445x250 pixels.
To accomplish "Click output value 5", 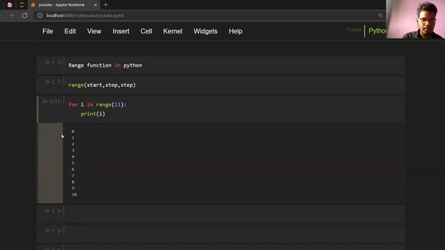I will pos(73,163).
